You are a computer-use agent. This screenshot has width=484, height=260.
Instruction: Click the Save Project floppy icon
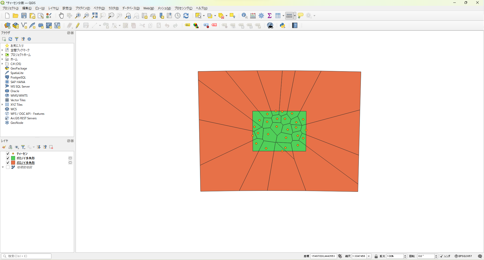[24, 16]
